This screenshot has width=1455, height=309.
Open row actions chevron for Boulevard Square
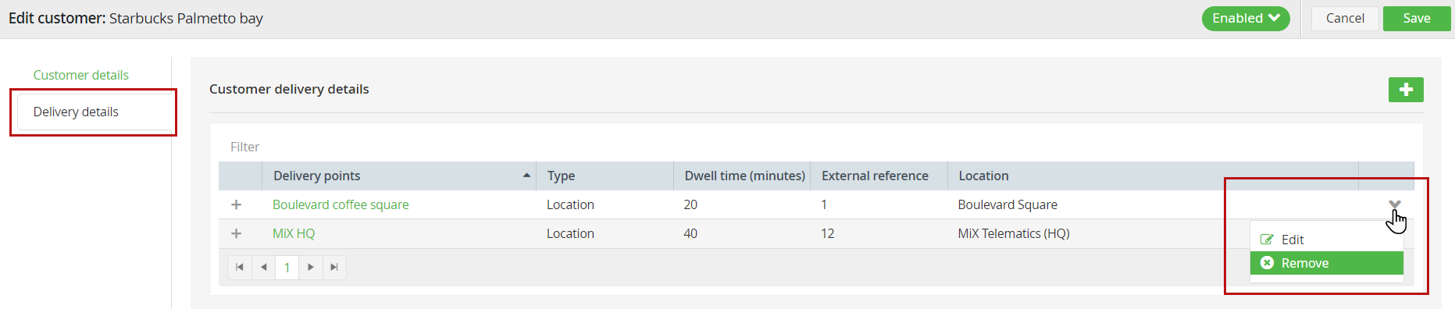coord(1395,204)
